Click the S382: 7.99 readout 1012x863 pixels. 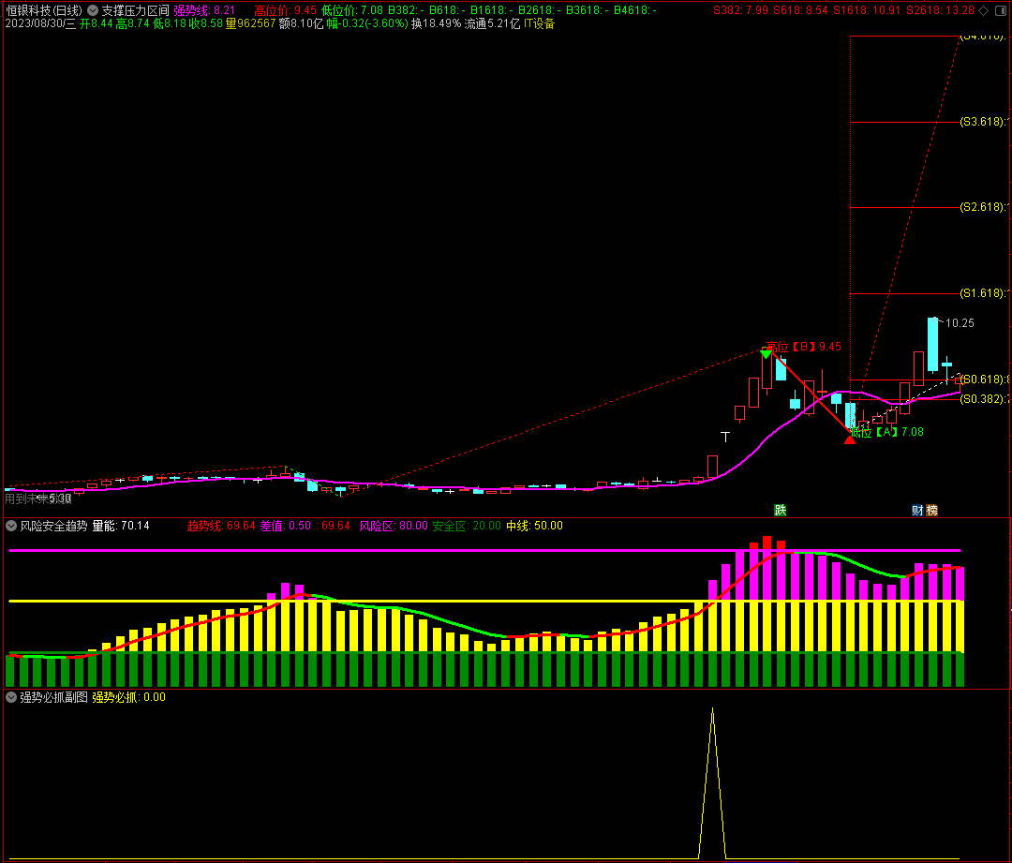tap(741, 10)
